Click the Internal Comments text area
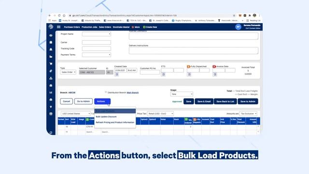The height and width of the screenshot is (174, 309). click(x=194, y=36)
